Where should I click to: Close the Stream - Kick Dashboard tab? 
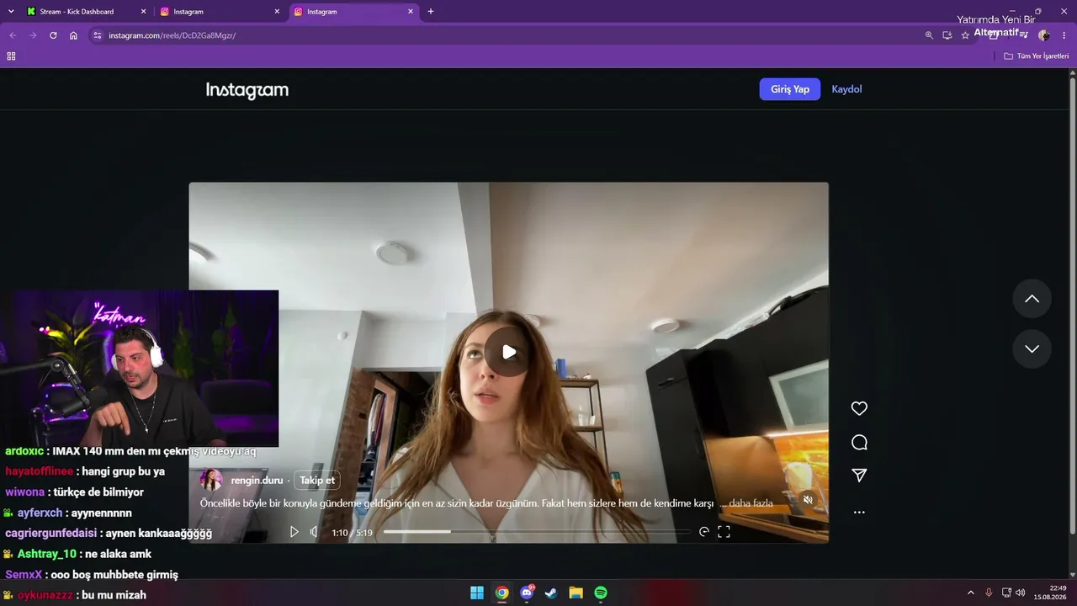[143, 12]
